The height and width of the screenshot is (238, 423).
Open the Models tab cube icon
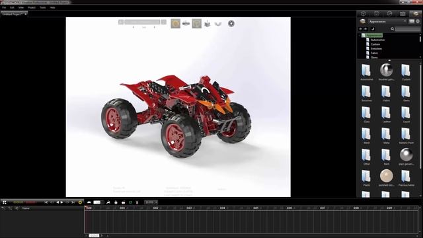[x=363, y=14]
